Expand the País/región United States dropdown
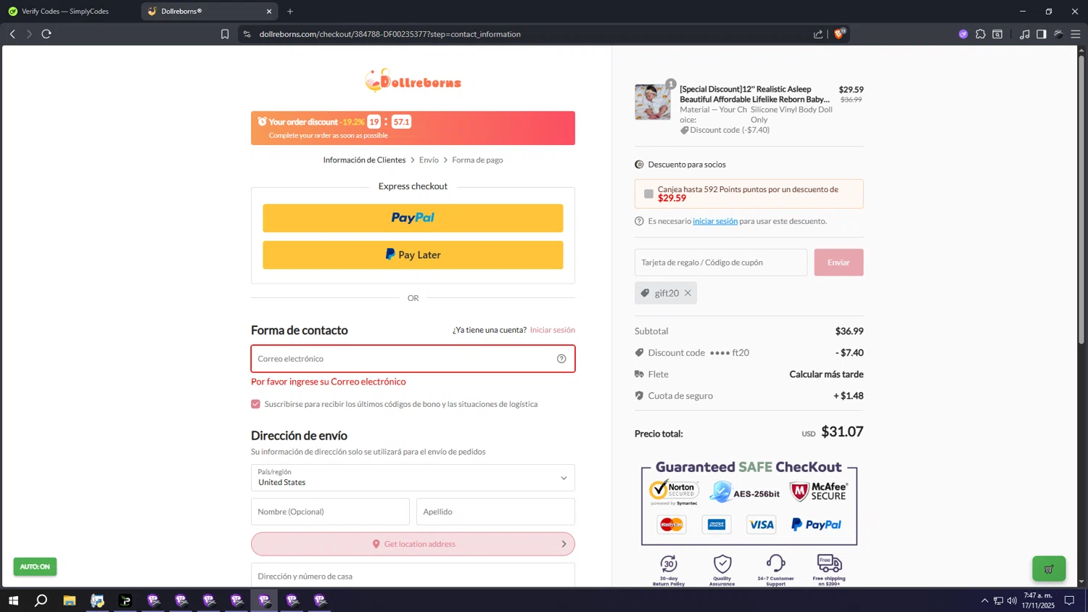The height and width of the screenshot is (612, 1088). [x=413, y=478]
